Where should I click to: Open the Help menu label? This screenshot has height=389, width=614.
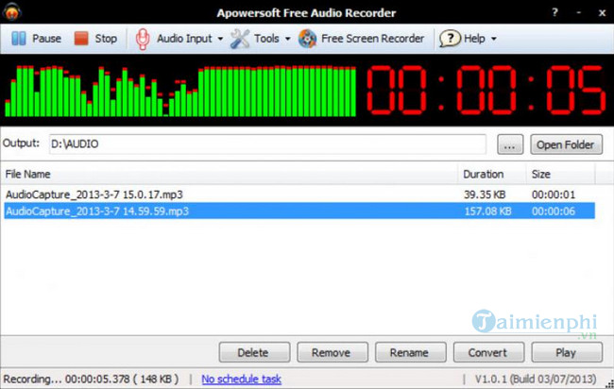474,39
